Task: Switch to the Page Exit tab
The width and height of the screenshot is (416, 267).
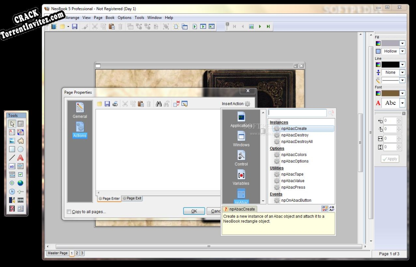Action: 132,198
